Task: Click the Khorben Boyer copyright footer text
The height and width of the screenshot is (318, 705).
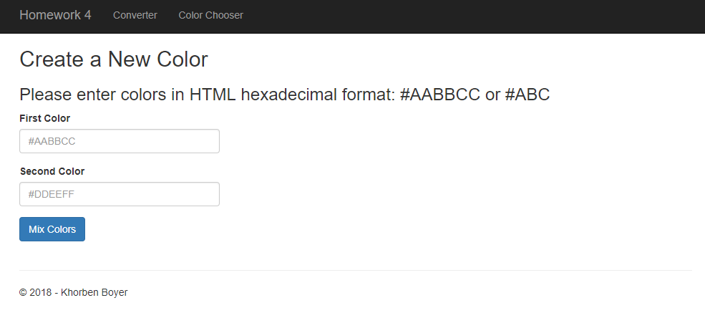Action: point(73,292)
